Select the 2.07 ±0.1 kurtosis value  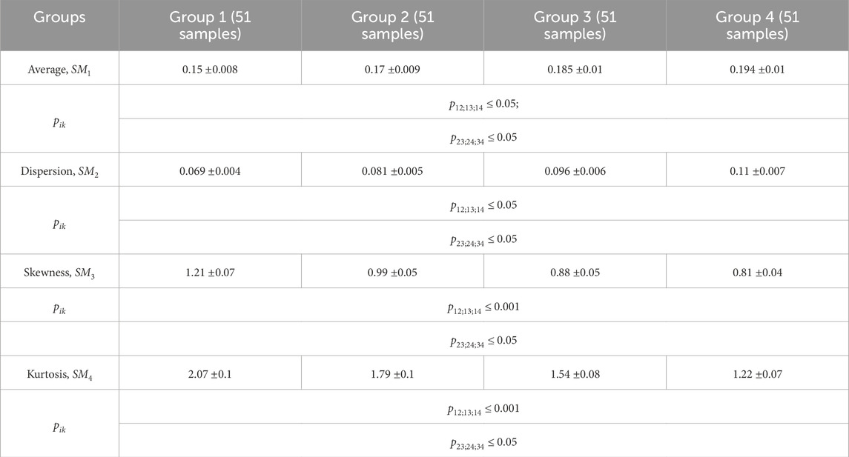pyautogui.click(x=210, y=375)
